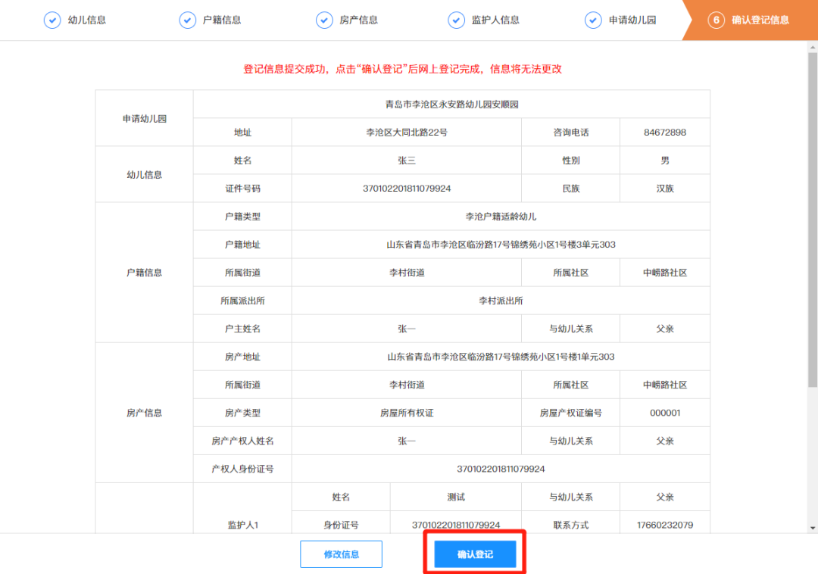Click the checkmark icon beside 房产信息 step
The image size is (818, 574).
click(x=324, y=20)
